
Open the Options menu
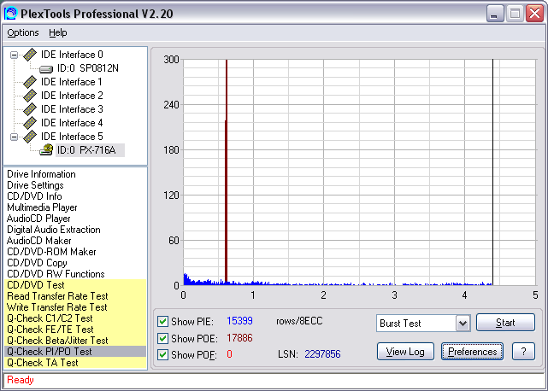[x=23, y=32]
